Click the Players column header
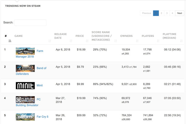This screenshot has height=124, width=186. tap(148, 36)
